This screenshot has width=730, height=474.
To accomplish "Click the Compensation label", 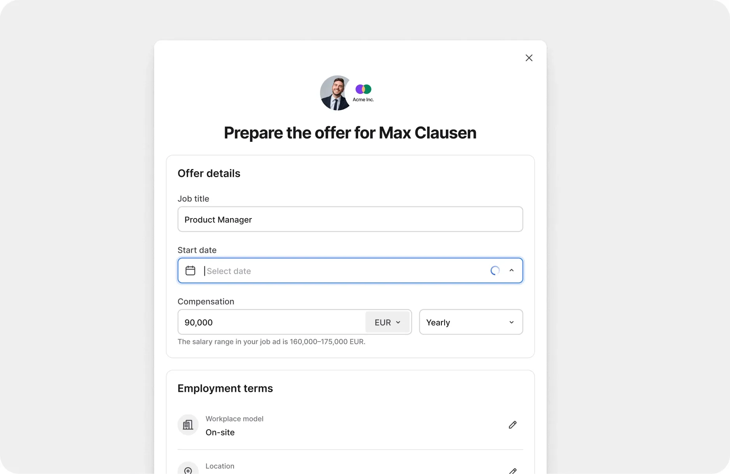I will [x=206, y=301].
